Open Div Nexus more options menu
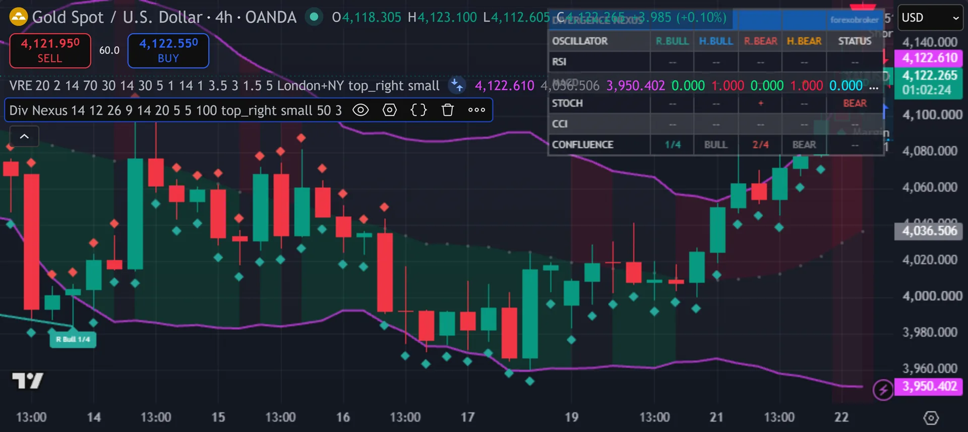The height and width of the screenshot is (432, 968). point(476,110)
